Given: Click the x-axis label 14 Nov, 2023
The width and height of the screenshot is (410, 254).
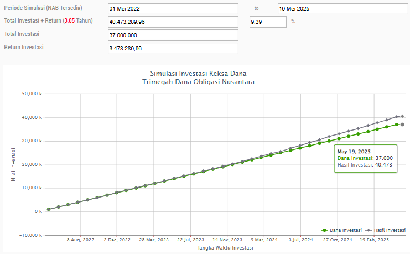Looking at the screenshot, I should point(227,240).
